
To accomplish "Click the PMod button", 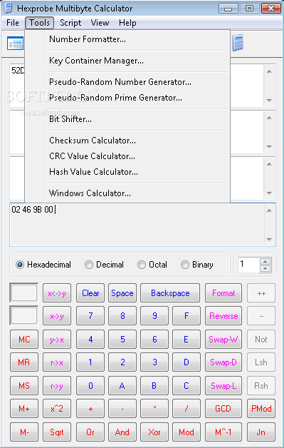I will [261, 409].
